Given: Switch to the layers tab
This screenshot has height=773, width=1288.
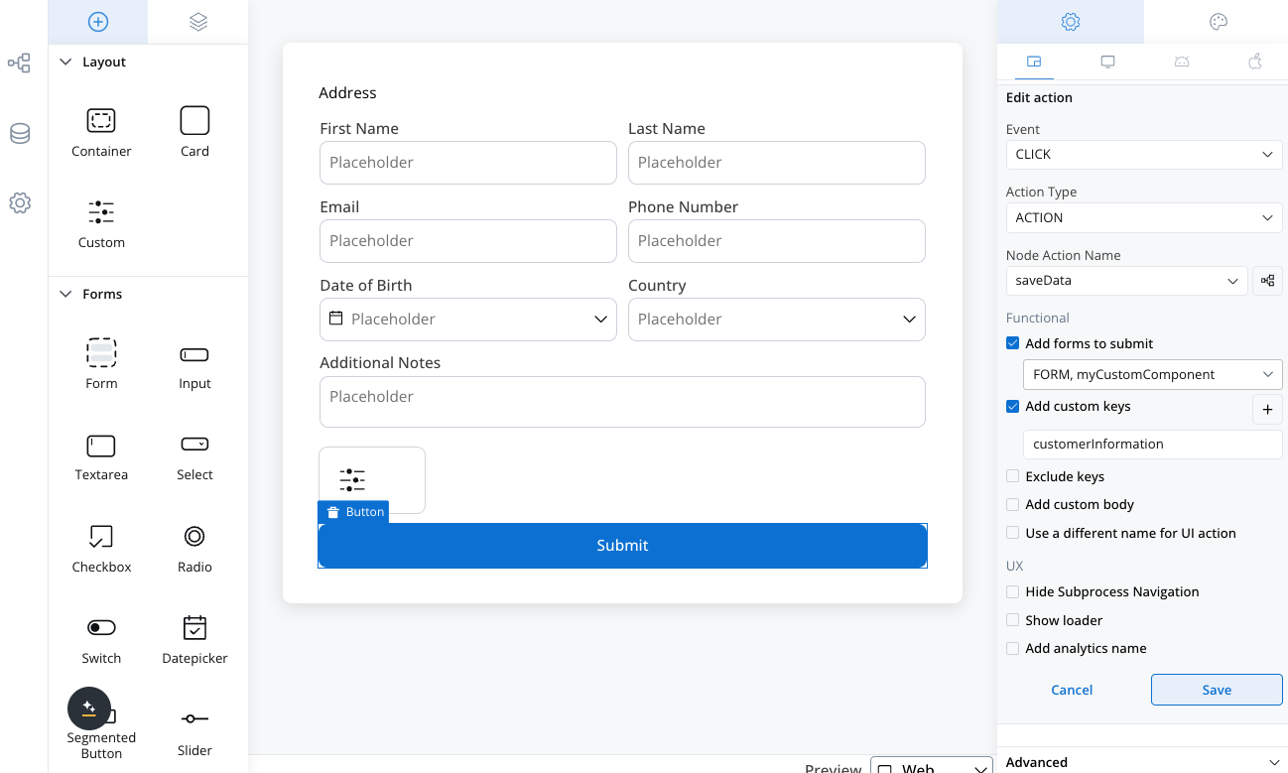Looking at the screenshot, I should [x=198, y=22].
